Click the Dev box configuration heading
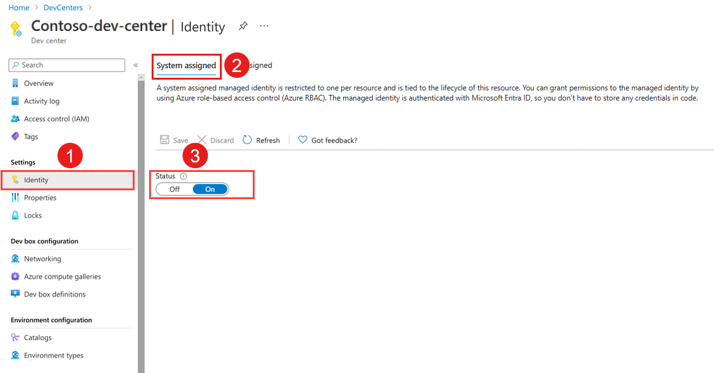 (x=45, y=241)
